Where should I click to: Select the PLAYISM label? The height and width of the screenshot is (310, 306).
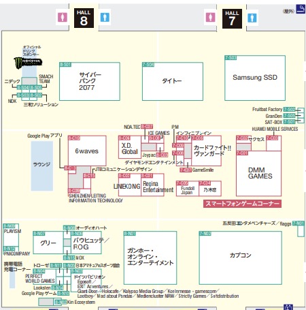(x=12, y=231)
